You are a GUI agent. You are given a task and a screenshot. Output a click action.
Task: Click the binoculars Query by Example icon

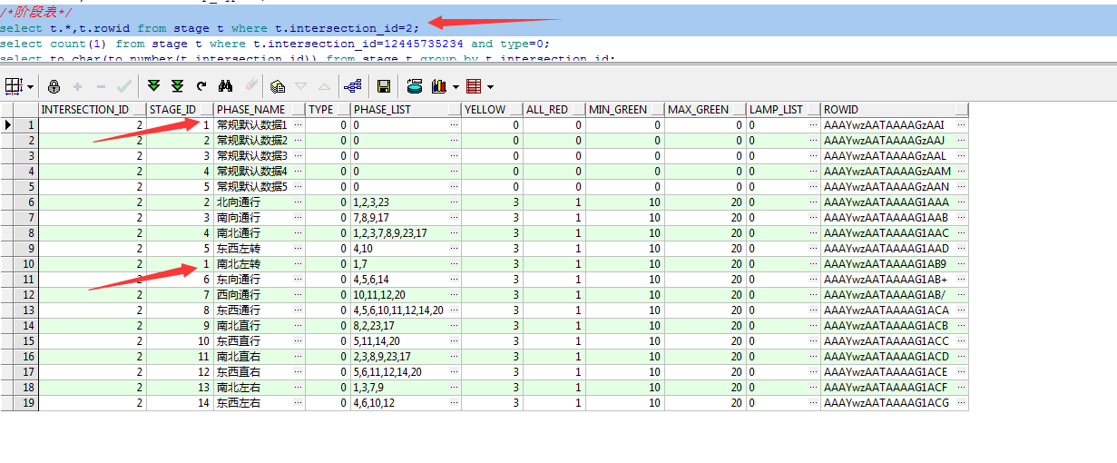226,86
